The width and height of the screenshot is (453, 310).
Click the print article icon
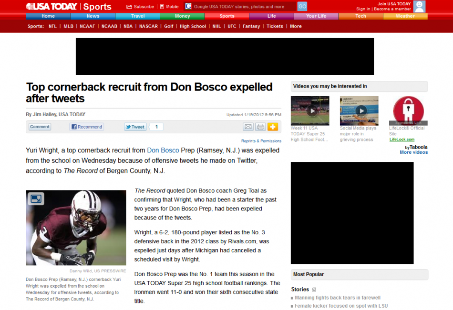(260, 127)
